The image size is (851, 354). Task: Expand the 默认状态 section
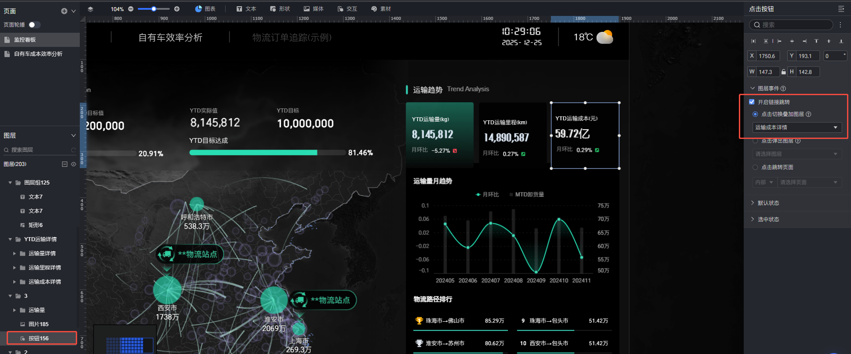coord(753,203)
